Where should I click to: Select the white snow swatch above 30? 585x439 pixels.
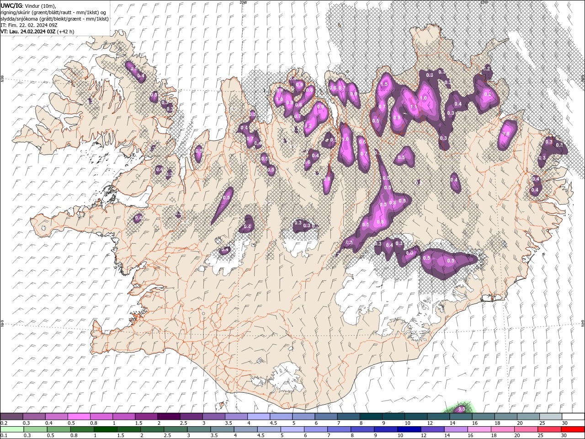(573, 417)
